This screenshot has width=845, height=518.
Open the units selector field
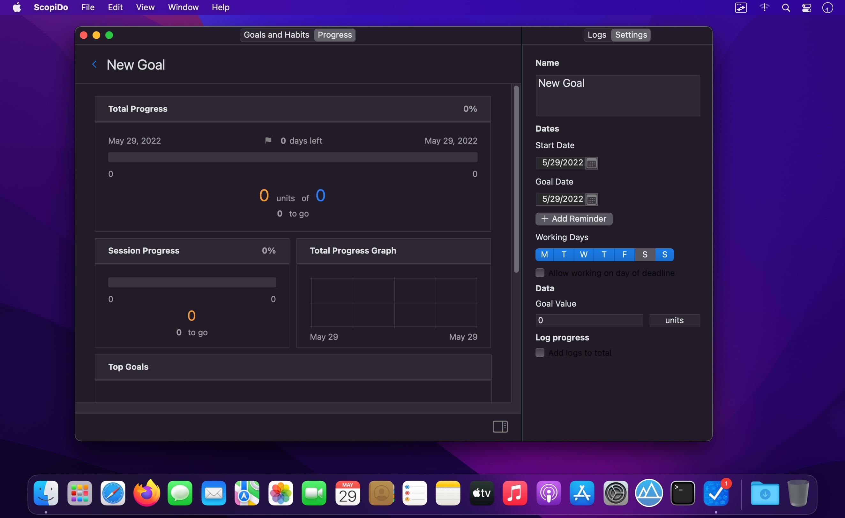[x=674, y=320]
